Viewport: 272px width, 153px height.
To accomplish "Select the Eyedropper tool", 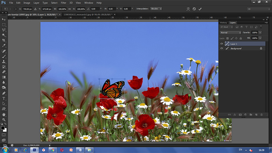I will 4,46.
